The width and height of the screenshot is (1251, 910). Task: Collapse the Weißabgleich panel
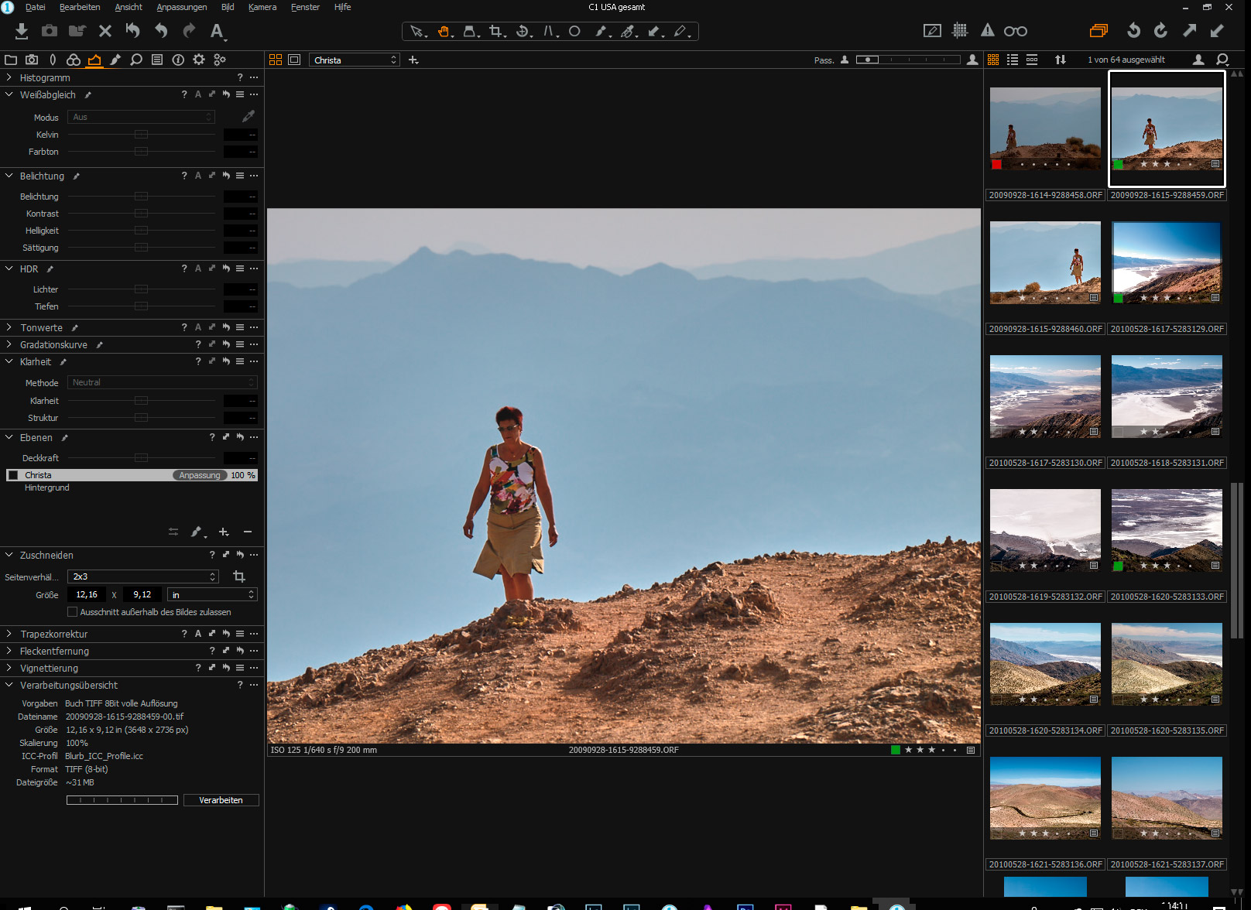(x=9, y=94)
